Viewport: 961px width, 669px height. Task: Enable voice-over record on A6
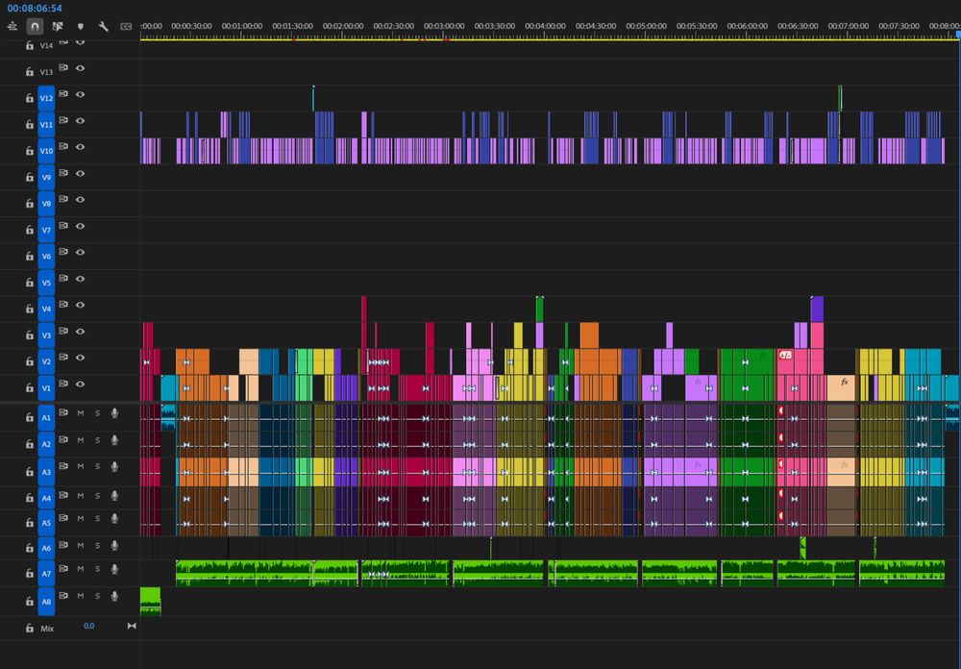point(114,546)
